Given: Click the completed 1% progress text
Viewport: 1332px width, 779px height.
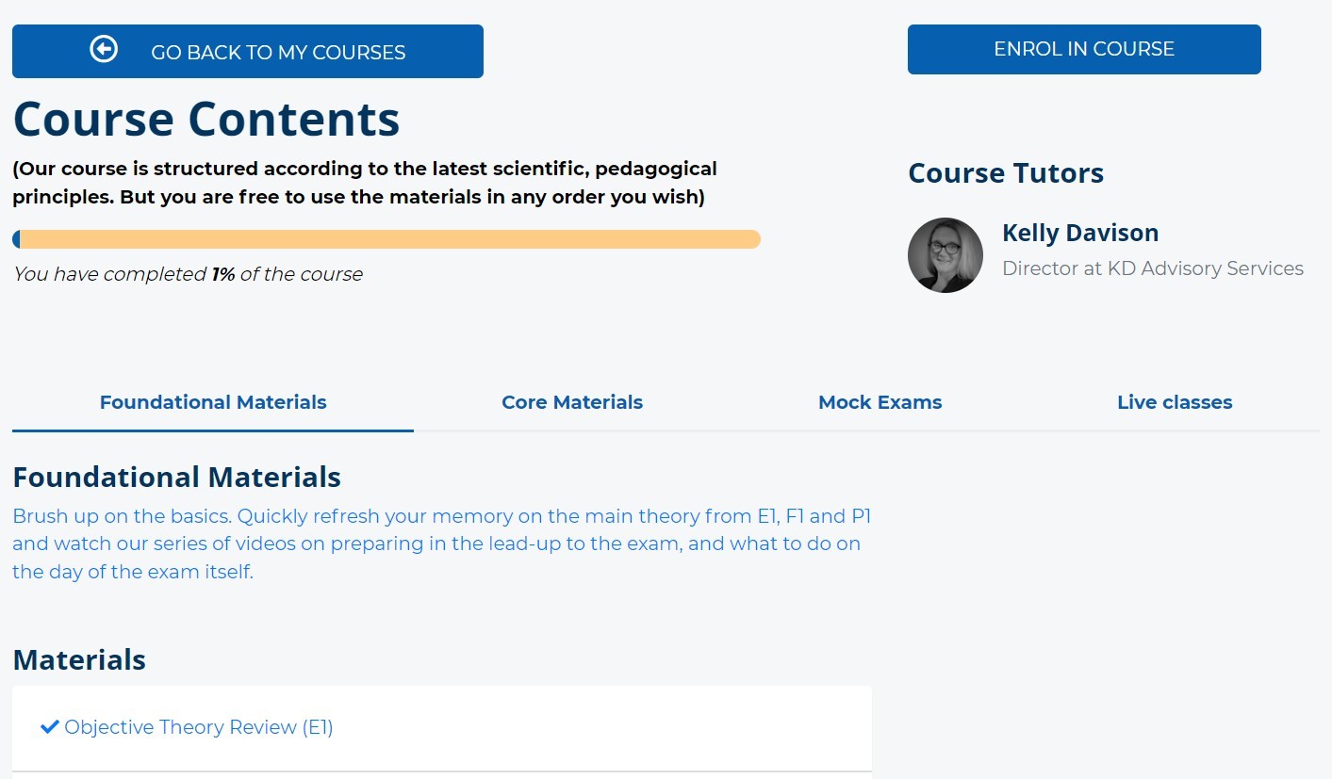Looking at the screenshot, I should pos(188,274).
